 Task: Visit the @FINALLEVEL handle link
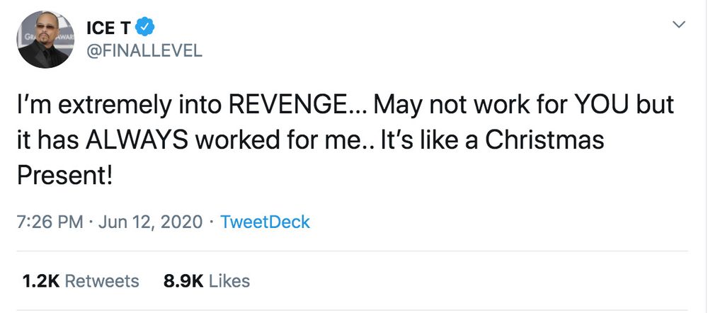(x=144, y=52)
